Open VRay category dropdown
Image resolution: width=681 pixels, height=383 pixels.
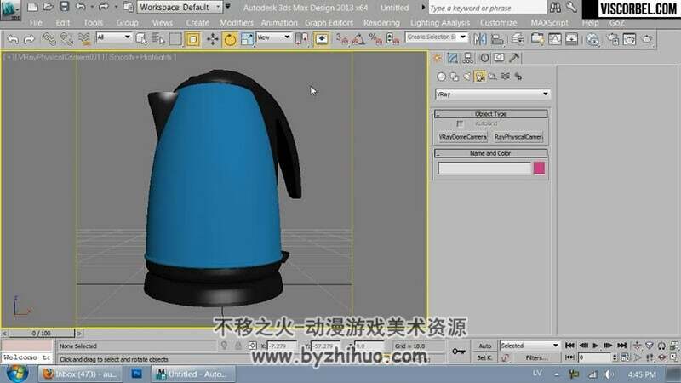click(x=493, y=94)
